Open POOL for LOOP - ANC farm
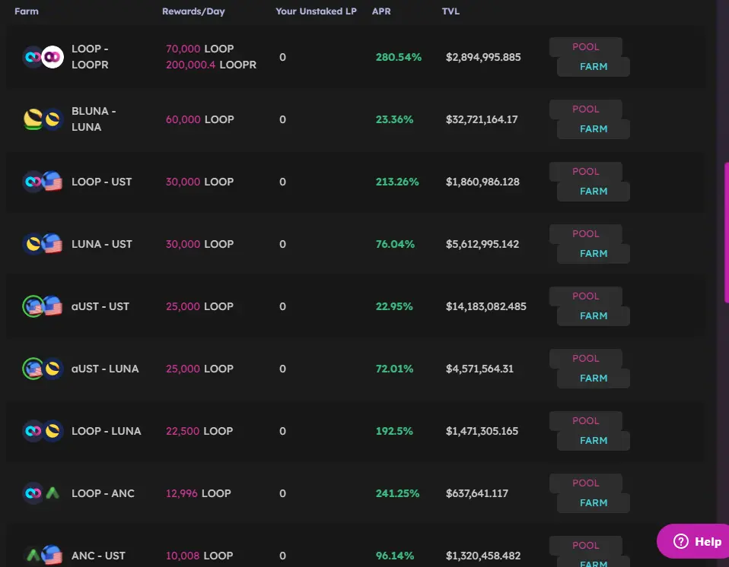The height and width of the screenshot is (567, 729). point(586,483)
